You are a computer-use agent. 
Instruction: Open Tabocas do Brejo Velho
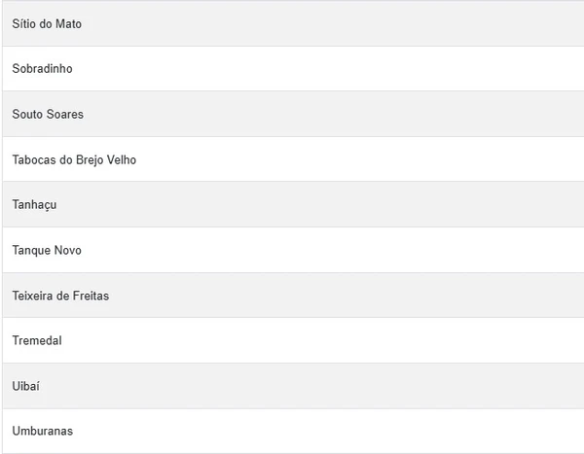point(74,159)
